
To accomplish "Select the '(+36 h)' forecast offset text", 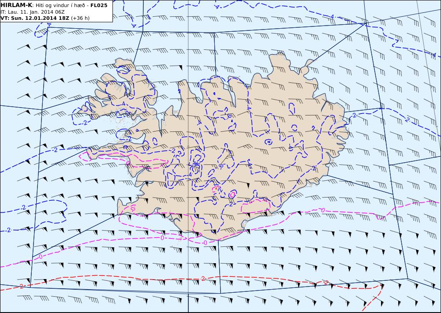I will pyautogui.click(x=80, y=18).
